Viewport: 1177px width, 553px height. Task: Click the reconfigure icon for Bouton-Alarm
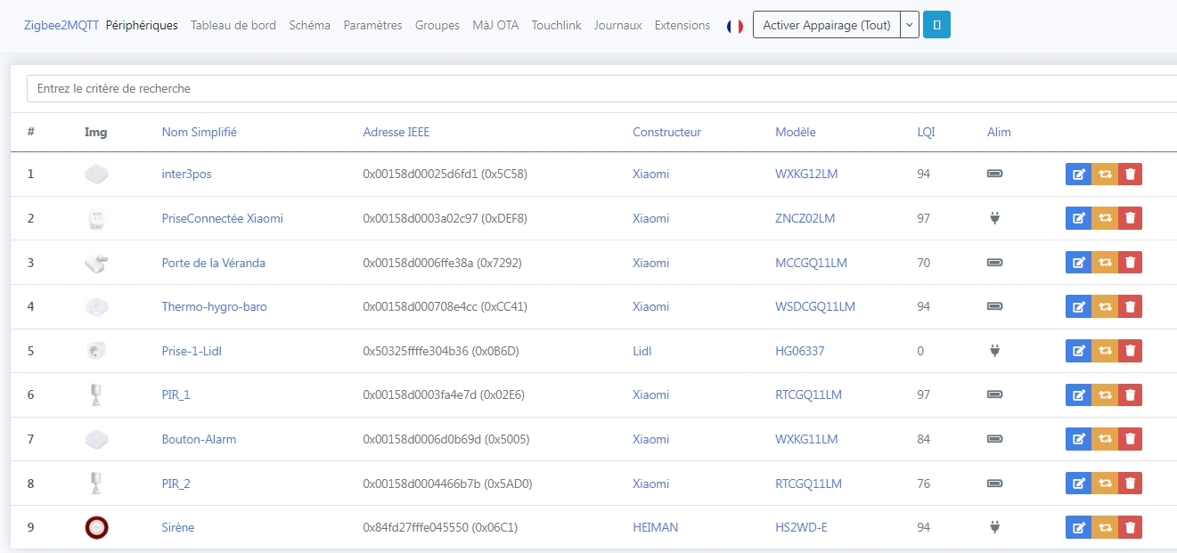click(1105, 439)
